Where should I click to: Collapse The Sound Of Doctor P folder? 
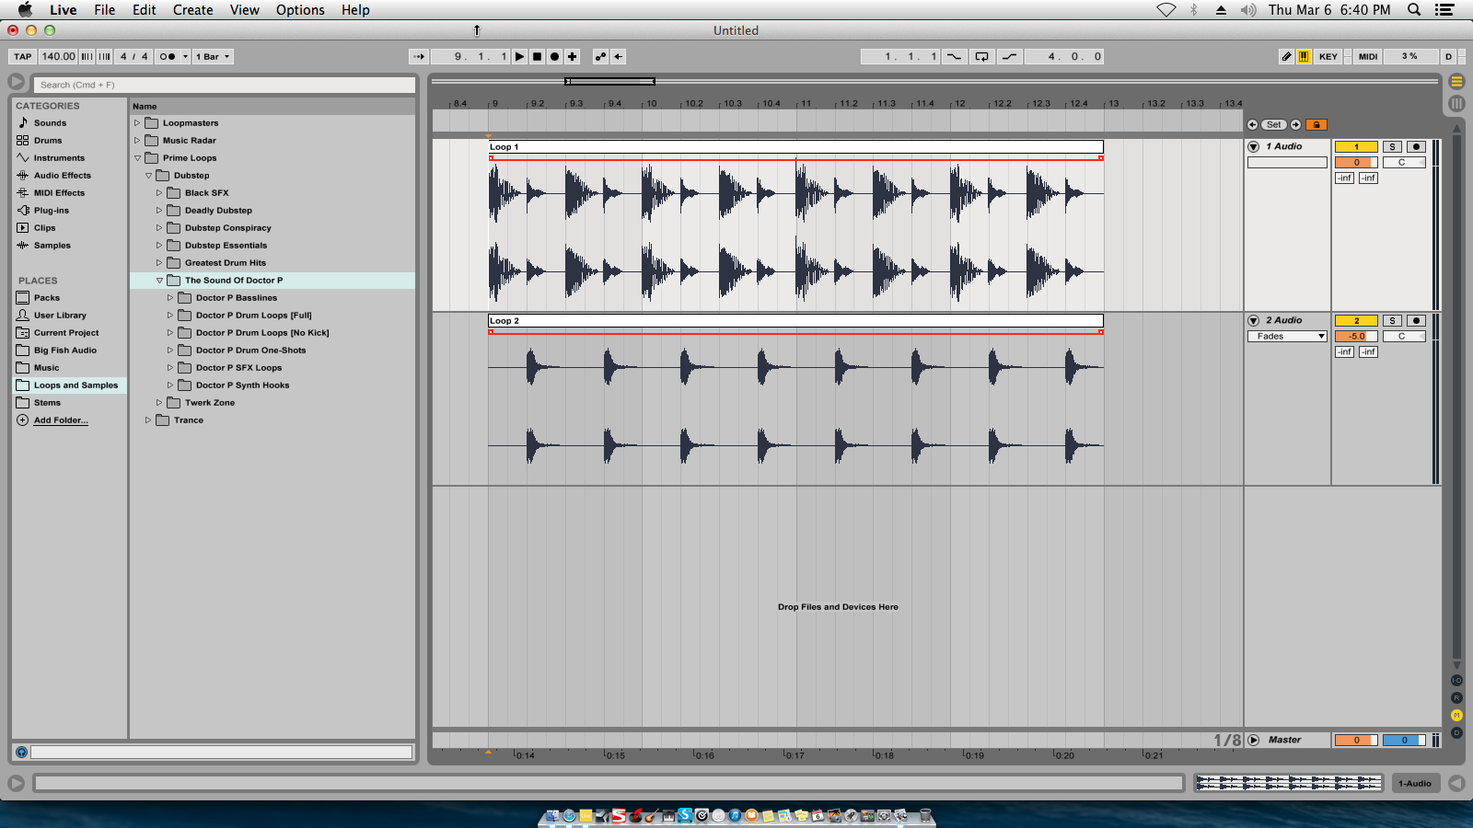[x=159, y=280]
